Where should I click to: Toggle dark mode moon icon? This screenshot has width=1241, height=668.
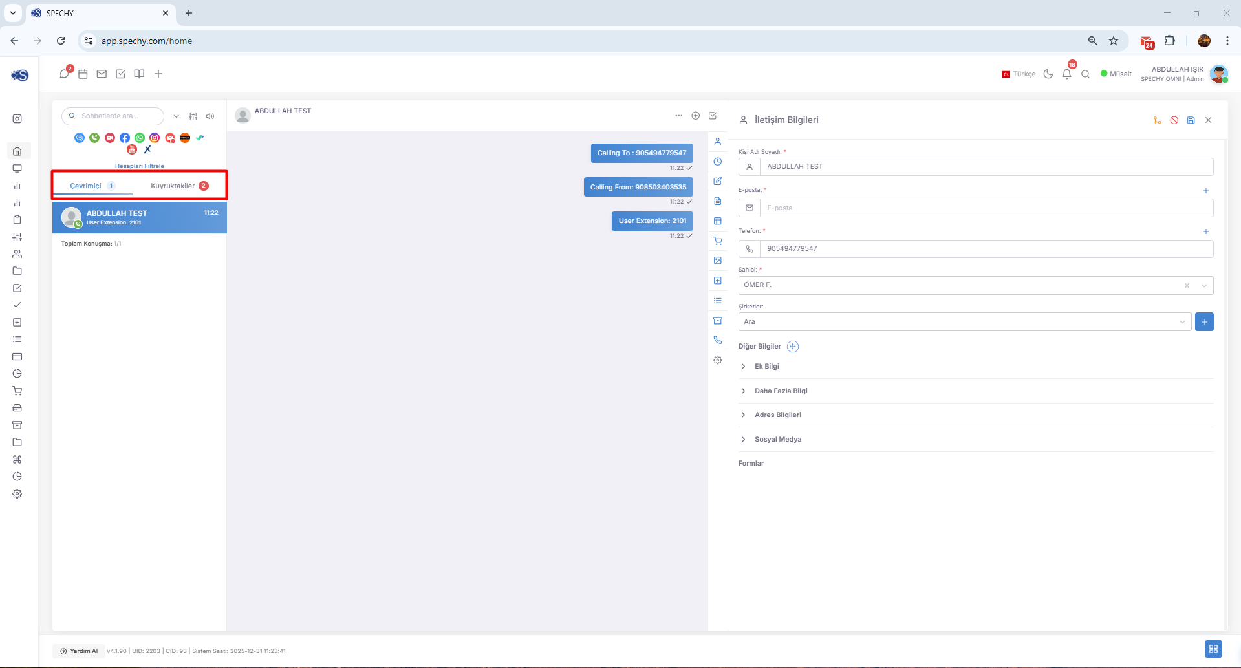(1048, 74)
